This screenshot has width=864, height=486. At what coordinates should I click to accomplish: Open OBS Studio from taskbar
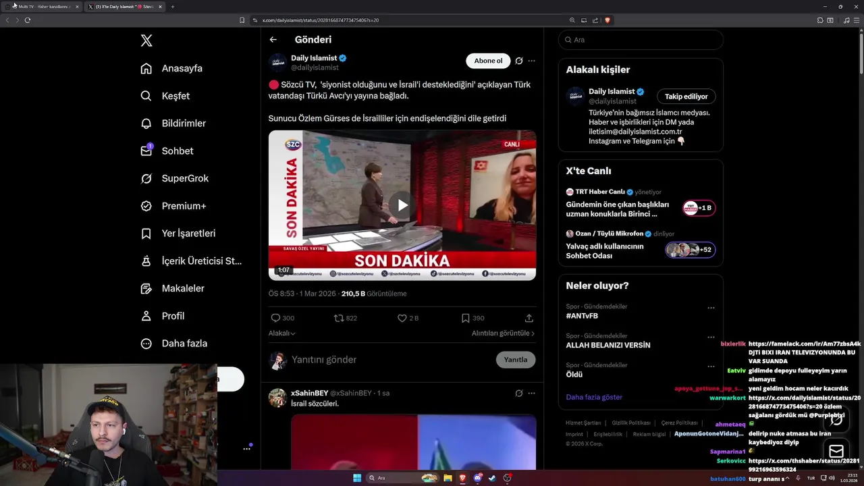507,478
